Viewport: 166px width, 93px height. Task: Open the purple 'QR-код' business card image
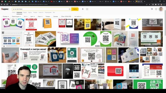[x=68, y=39]
